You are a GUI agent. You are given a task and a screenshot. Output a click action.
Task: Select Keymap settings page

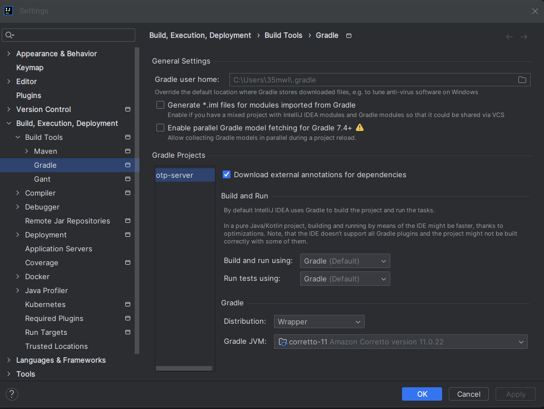[30, 68]
